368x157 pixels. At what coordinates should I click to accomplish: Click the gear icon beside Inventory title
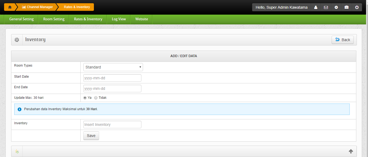click(17, 40)
